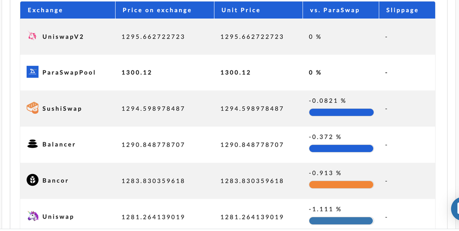Select the UniswapV2 exchange name
This screenshot has height=231, width=459.
pyautogui.click(x=63, y=37)
